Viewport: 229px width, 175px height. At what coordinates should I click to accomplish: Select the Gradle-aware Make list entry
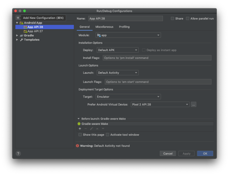pos(145,124)
